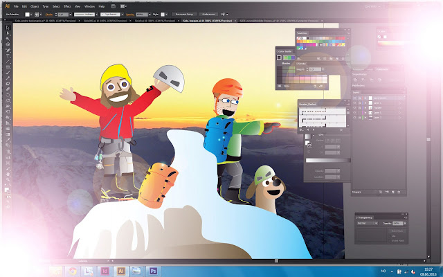Select the Type tool
443x277 pixels.
tap(8, 55)
